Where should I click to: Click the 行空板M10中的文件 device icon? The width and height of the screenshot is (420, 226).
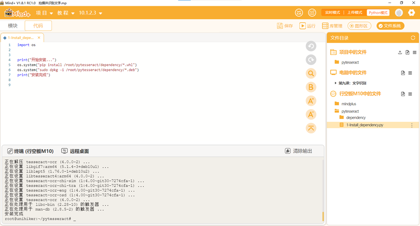click(333, 94)
